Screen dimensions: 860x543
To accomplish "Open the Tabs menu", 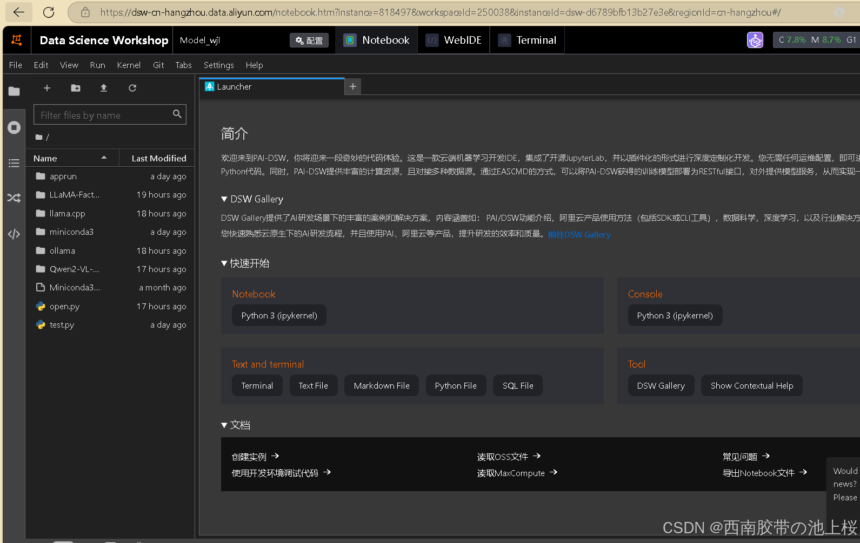I will 184,65.
